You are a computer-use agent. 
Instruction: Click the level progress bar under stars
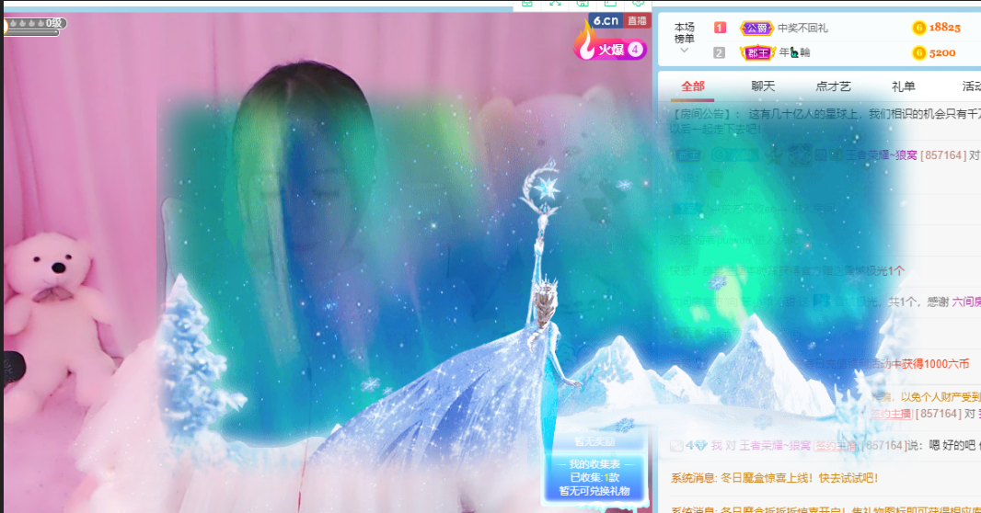click(32, 33)
